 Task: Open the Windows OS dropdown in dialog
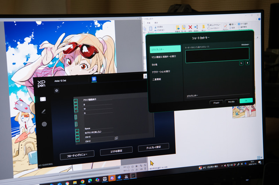245,45
